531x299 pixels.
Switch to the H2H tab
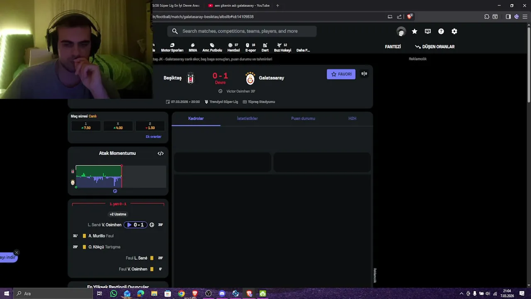[352, 118]
